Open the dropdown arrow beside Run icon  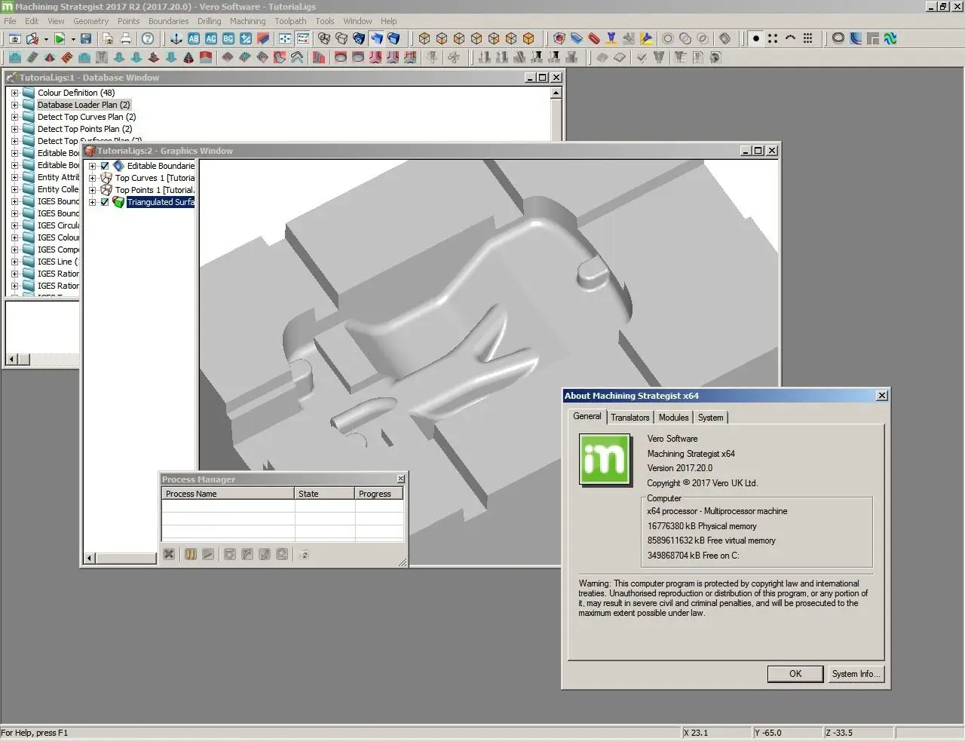tap(72, 38)
